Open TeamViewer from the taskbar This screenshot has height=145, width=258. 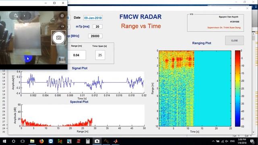pos(51,141)
